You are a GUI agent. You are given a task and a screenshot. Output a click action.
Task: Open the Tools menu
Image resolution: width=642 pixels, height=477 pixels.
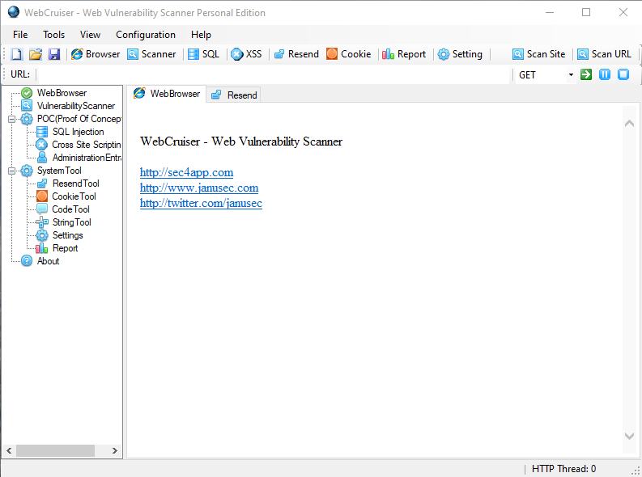pos(54,35)
